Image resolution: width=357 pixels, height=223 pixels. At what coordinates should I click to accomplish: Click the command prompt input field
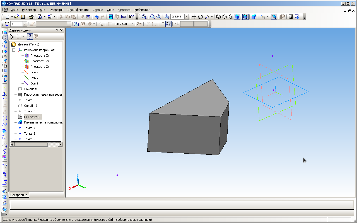[182, 205]
